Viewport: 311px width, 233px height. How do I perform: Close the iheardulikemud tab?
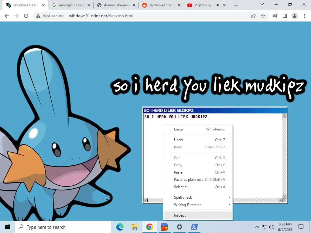coord(134,5)
